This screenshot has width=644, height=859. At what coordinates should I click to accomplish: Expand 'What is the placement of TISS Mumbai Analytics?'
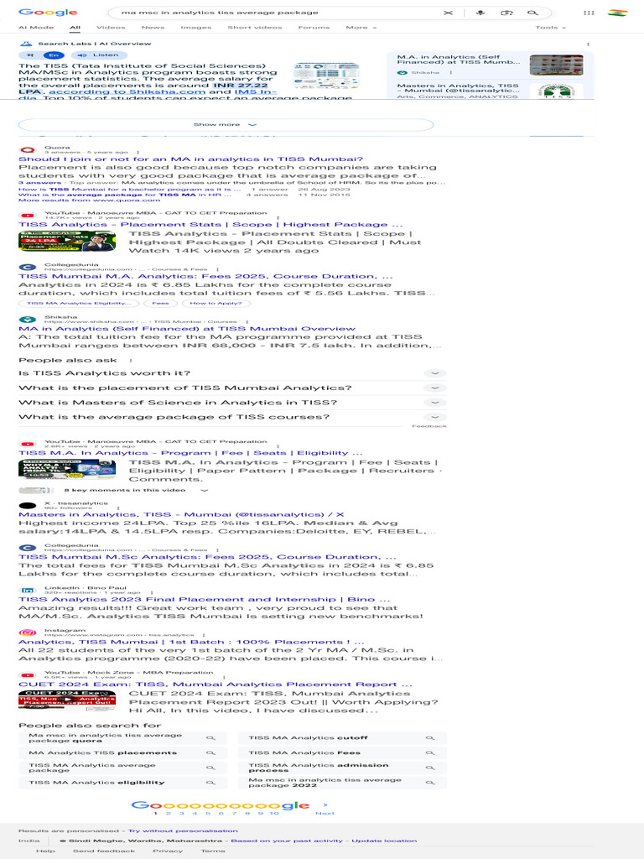[x=232, y=388]
